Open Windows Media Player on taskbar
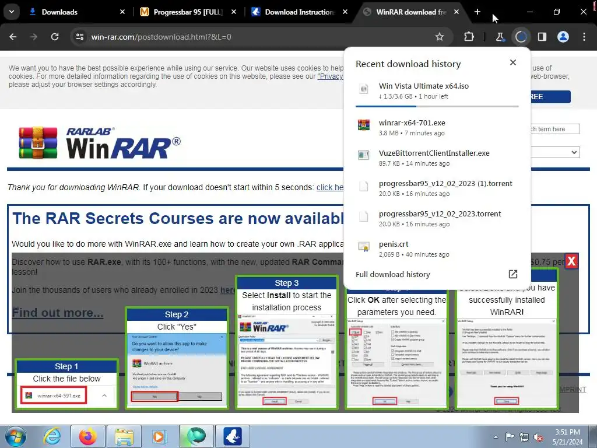 click(159, 436)
